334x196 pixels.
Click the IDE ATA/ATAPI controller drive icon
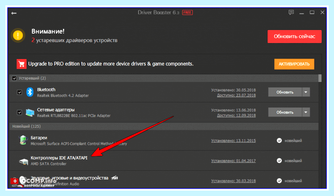pyautogui.click(x=23, y=162)
